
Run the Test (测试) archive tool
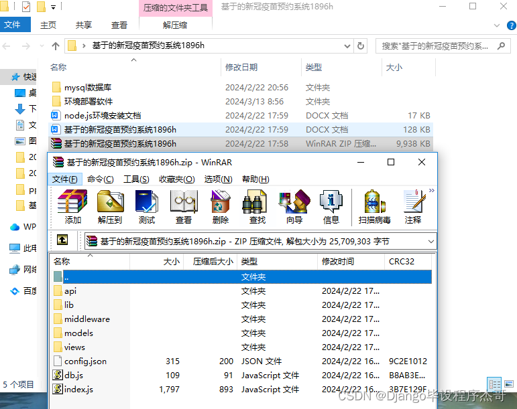[x=147, y=207]
